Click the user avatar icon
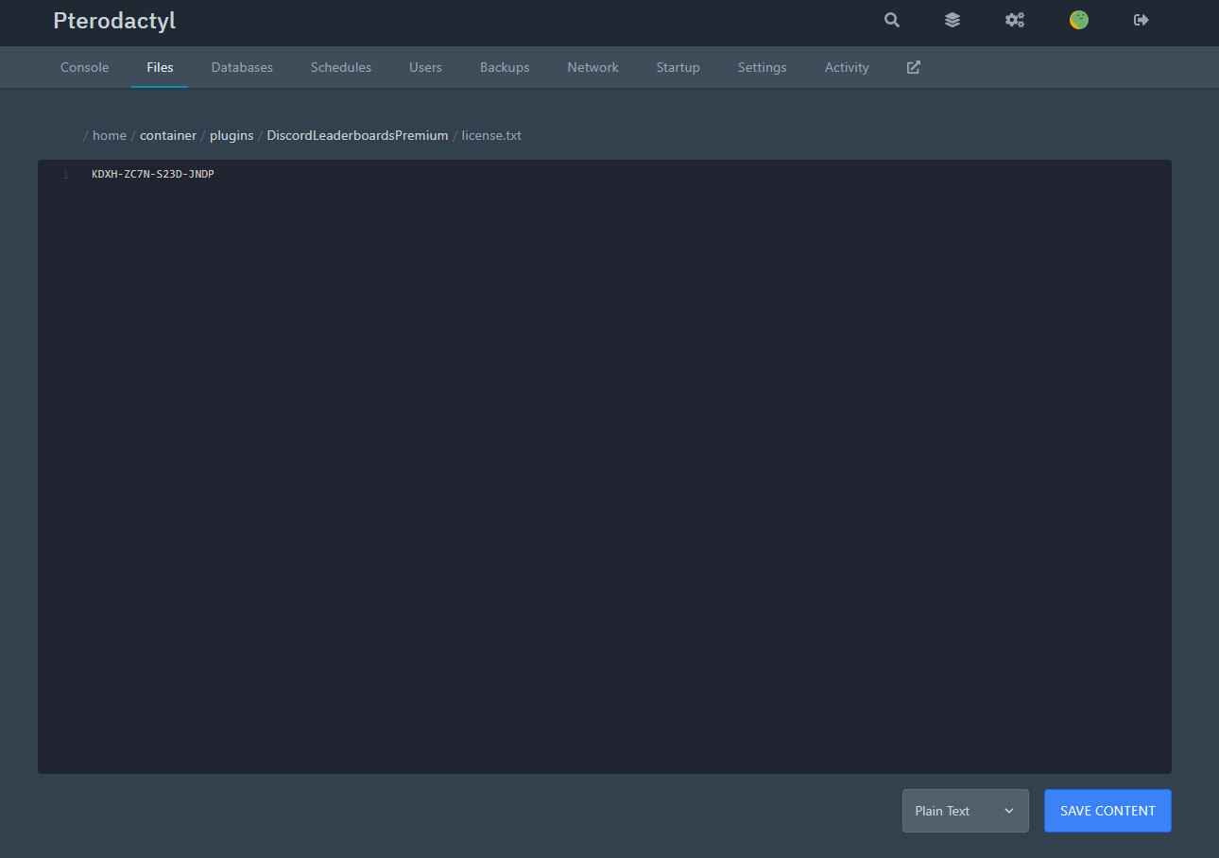Screen dimensions: 1219x858 point(1078,20)
